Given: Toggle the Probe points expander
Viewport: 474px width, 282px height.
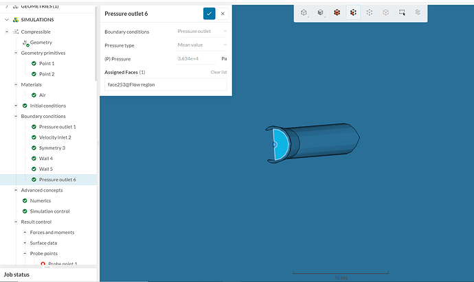Looking at the screenshot, I should 25,254.
